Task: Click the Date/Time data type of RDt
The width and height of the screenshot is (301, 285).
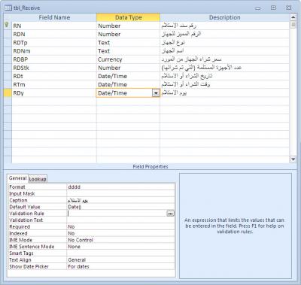Action: [x=128, y=76]
